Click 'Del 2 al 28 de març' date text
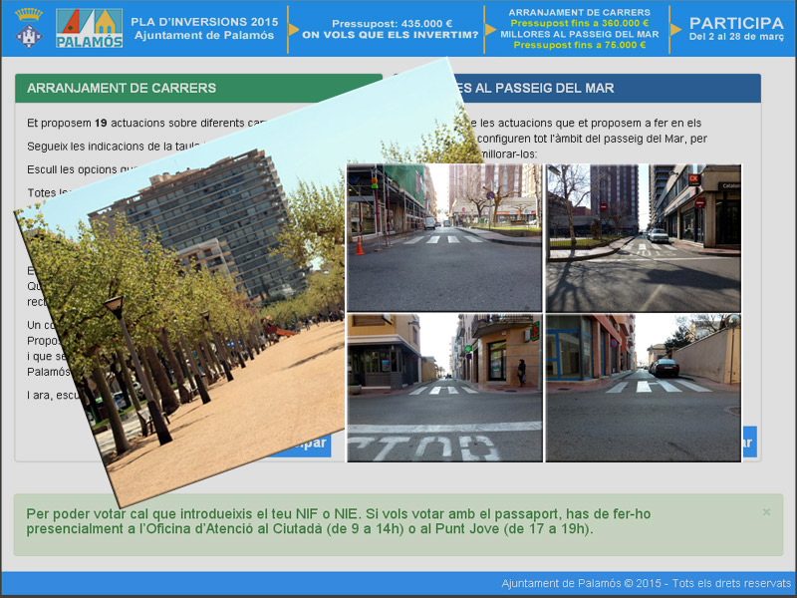797x598 pixels. click(736, 37)
